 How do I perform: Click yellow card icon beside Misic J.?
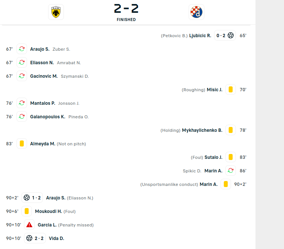[231, 90]
